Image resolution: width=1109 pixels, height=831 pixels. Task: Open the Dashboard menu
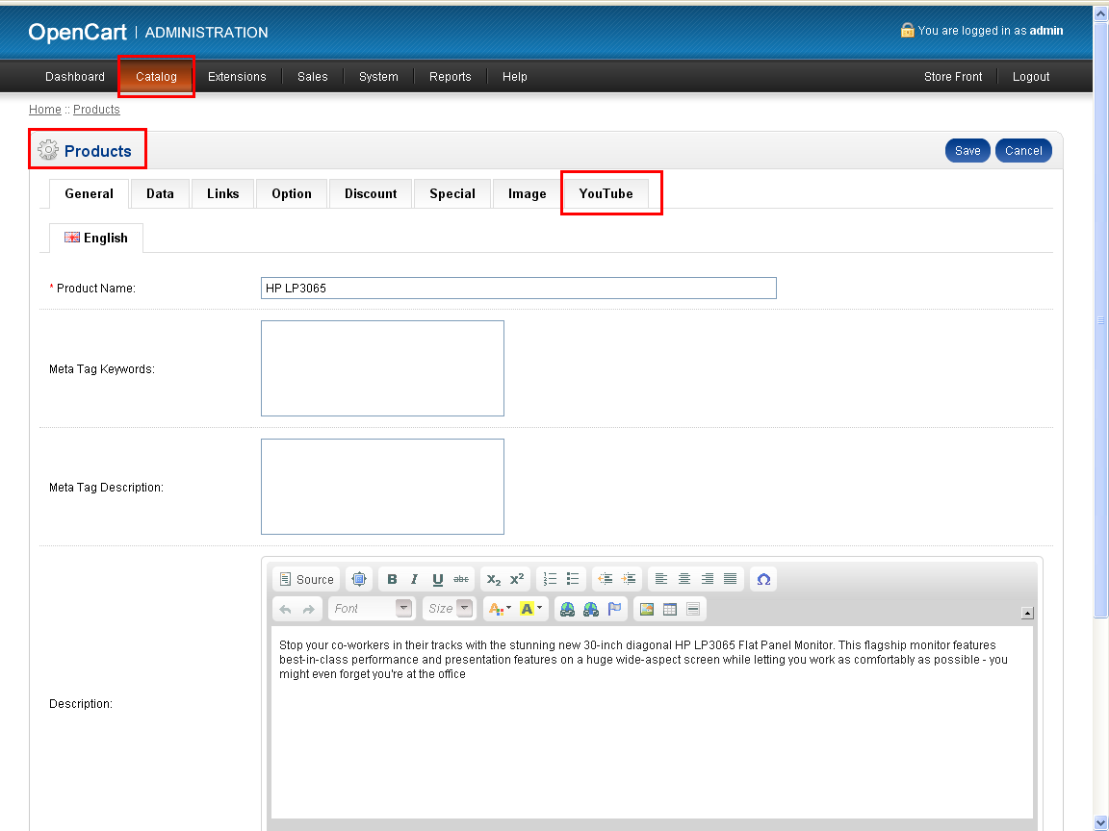[x=75, y=76]
